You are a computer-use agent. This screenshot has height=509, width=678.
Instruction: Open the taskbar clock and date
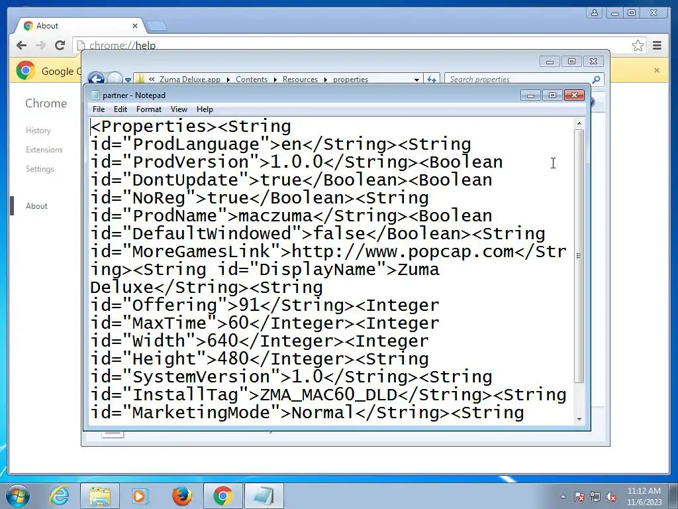[x=644, y=496]
